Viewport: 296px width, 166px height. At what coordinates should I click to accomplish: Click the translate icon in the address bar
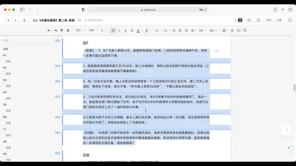click(201, 10)
